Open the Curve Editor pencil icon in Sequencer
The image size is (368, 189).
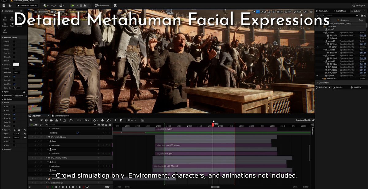pos(108,120)
